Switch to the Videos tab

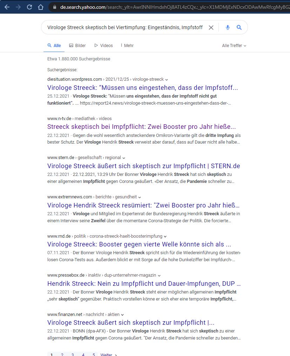103,46
